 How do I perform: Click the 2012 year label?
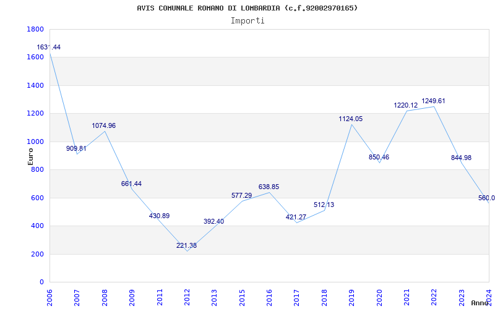187,298
